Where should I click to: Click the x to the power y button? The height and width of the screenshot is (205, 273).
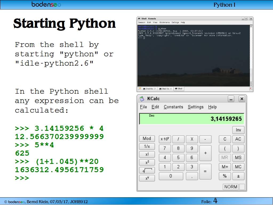coord(147,178)
